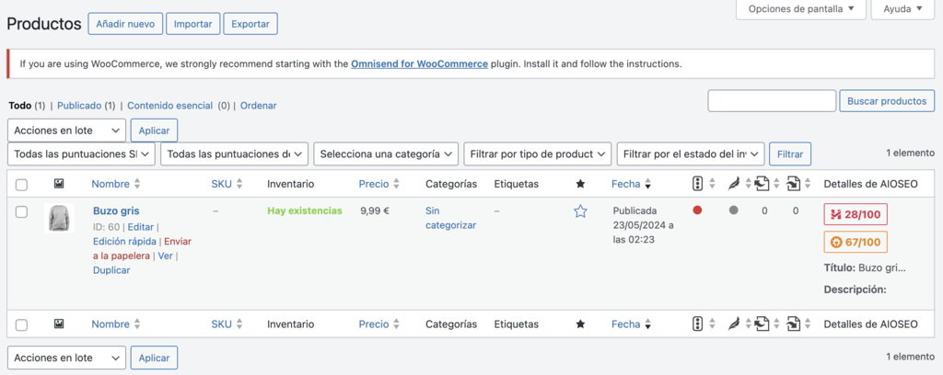
Task: Click Enviar a la papelera link
Action: [142, 248]
